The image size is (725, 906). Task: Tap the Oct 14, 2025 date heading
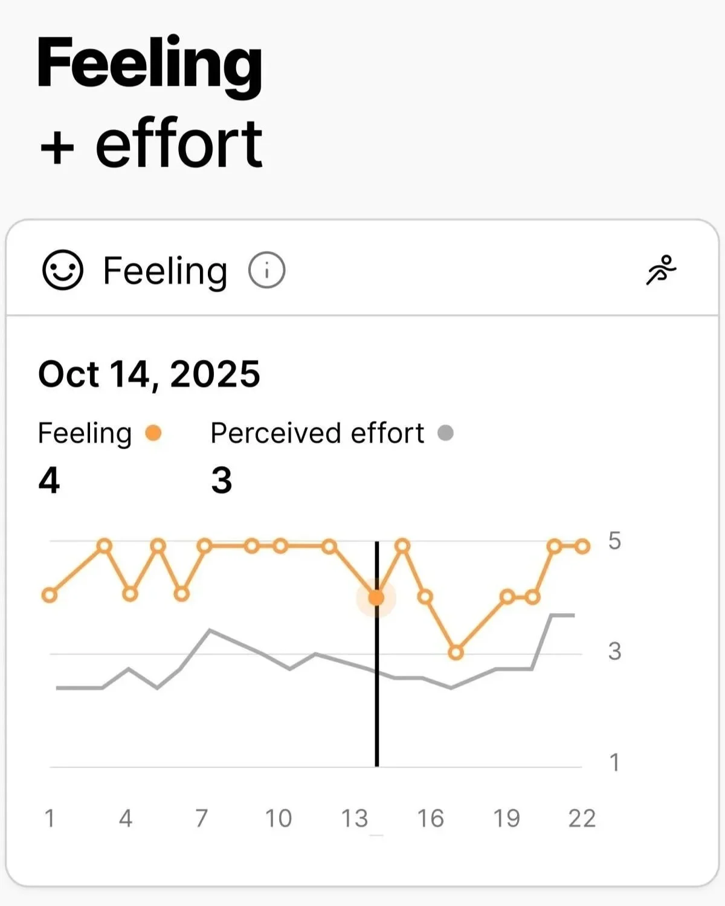click(x=149, y=374)
